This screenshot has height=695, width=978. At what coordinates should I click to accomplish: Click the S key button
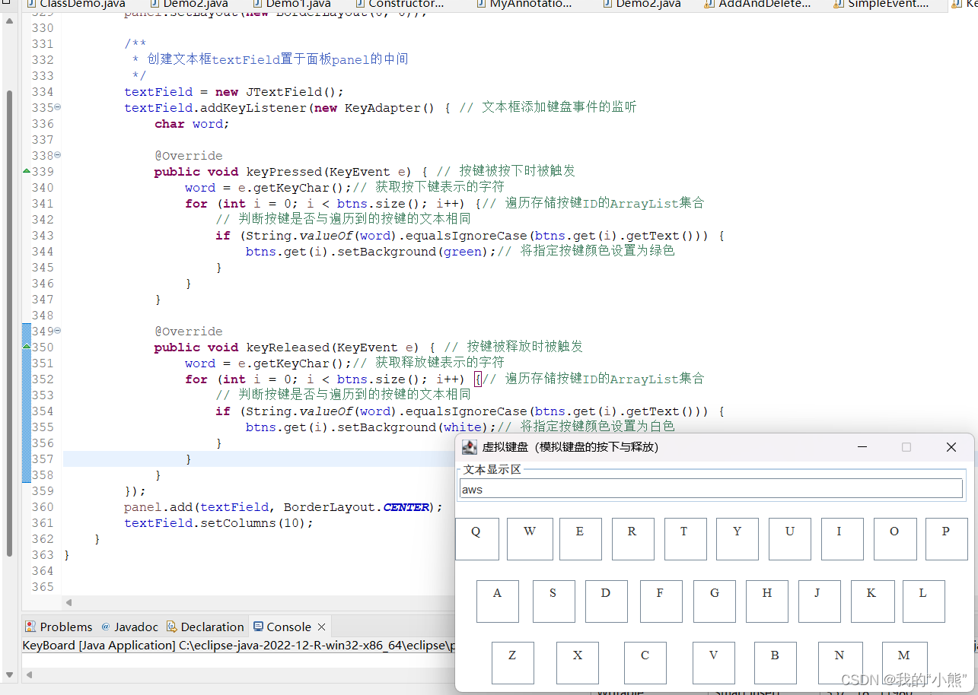[x=553, y=601]
